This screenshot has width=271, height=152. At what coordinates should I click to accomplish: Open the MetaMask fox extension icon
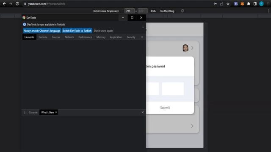click(x=242, y=4)
